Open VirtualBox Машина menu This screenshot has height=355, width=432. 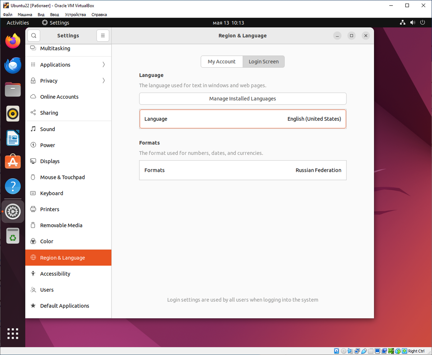coord(25,15)
